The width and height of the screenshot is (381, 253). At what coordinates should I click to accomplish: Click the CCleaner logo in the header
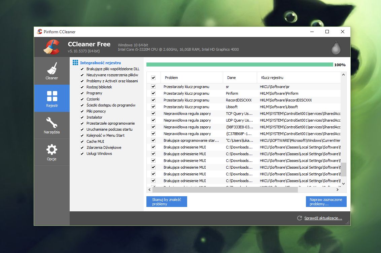coord(52,47)
